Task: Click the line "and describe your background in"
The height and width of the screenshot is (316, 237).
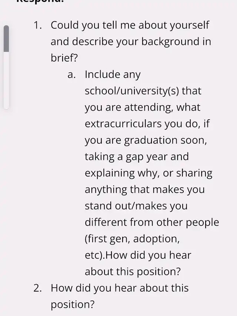Action: (x=131, y=42)
